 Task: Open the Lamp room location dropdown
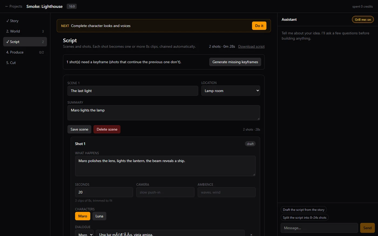231,91
